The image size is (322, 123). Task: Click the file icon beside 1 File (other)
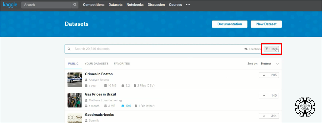136,106
